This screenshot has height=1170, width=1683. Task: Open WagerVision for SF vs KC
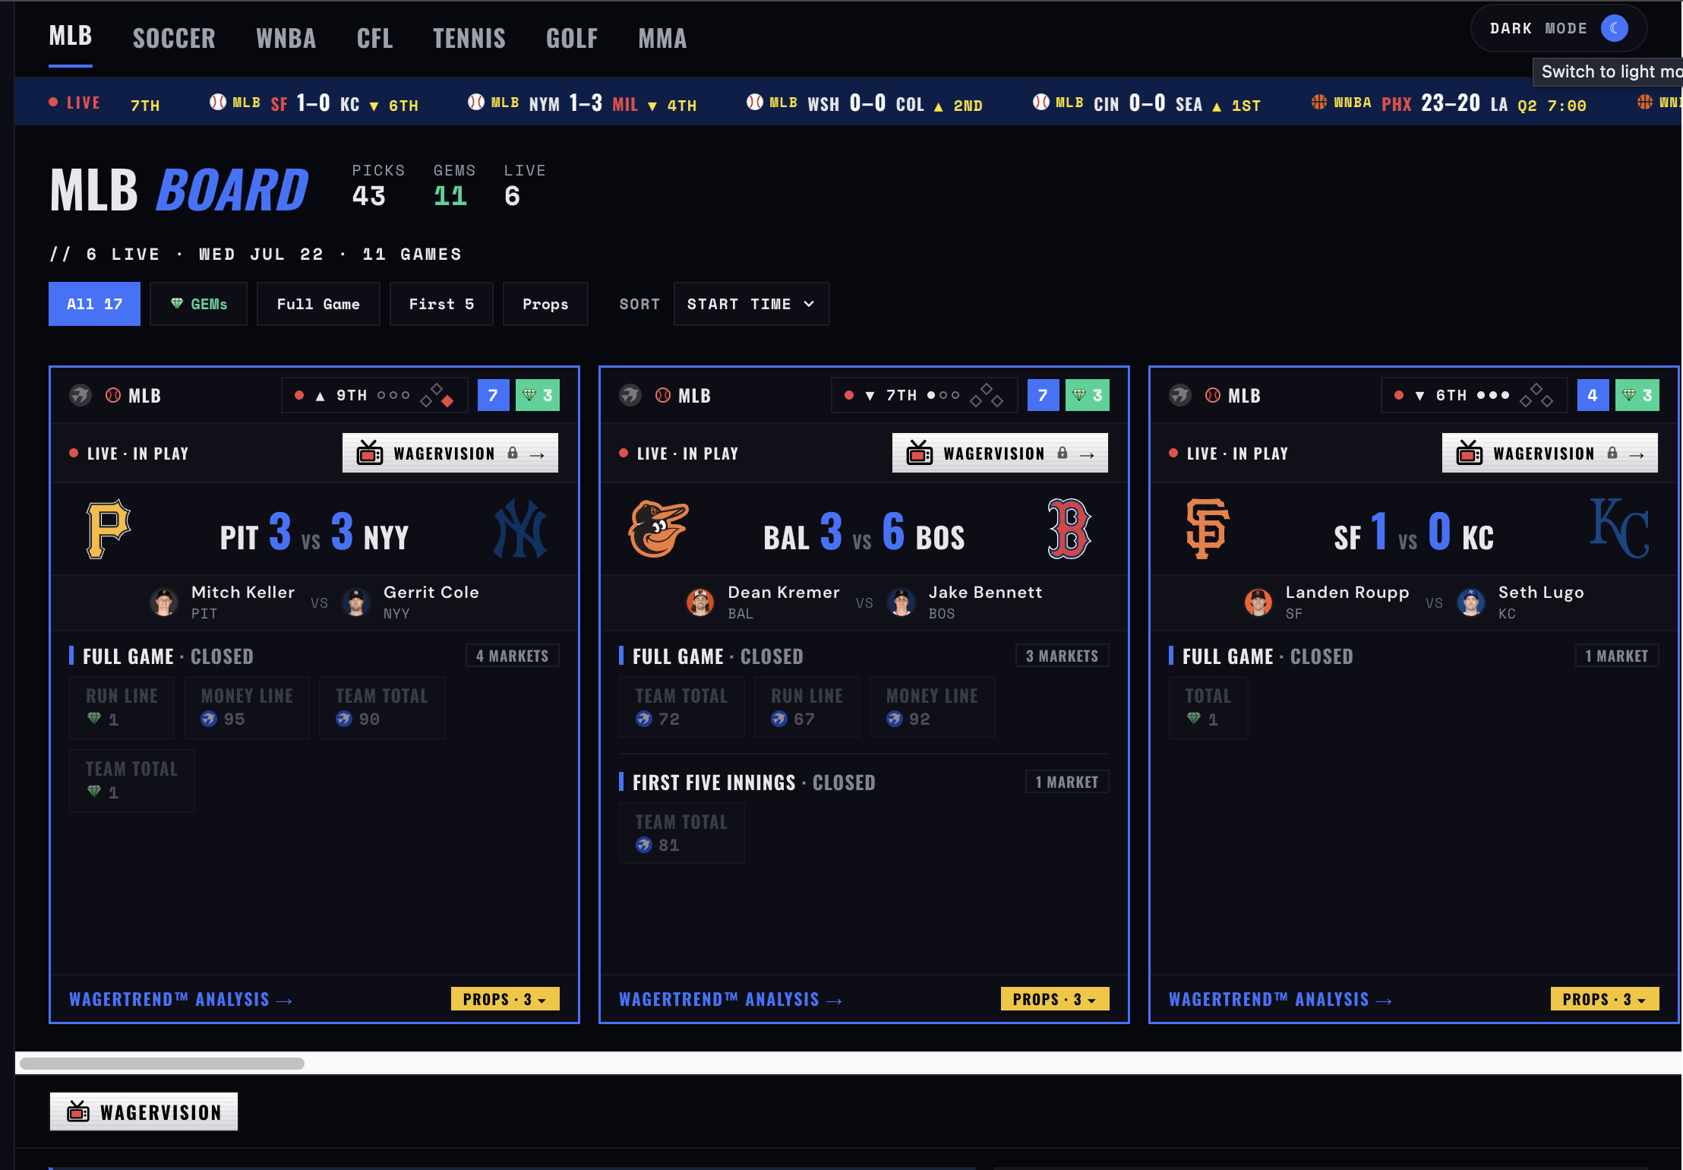(x=1550, y=454)
